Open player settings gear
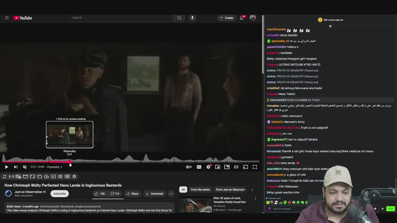 (208, 167)
